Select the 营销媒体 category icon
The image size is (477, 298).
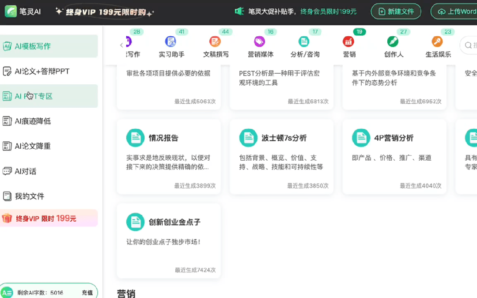pos(260,41)
